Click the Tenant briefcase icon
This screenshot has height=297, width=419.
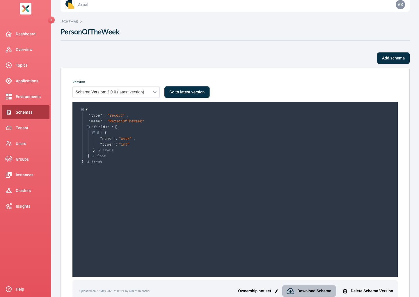point(9,128)
